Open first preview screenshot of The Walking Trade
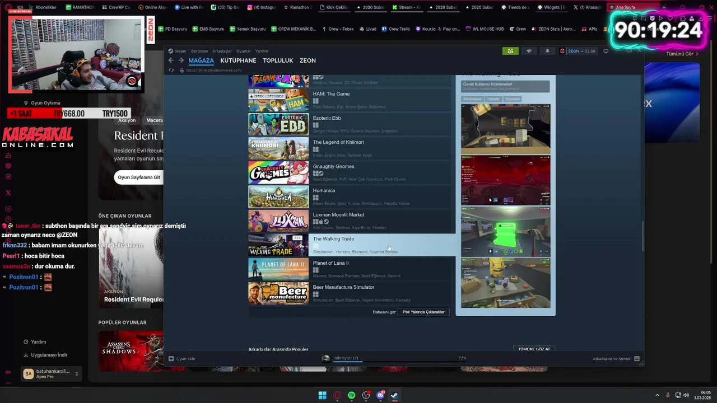 505,129
